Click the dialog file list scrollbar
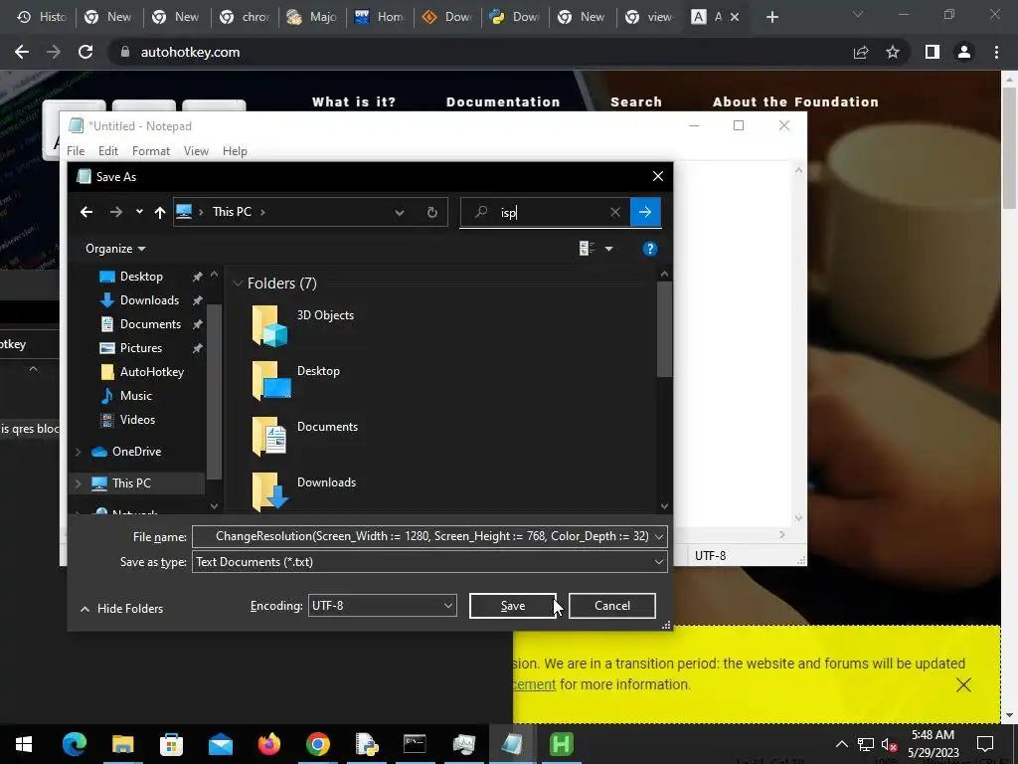 point(664,329)
